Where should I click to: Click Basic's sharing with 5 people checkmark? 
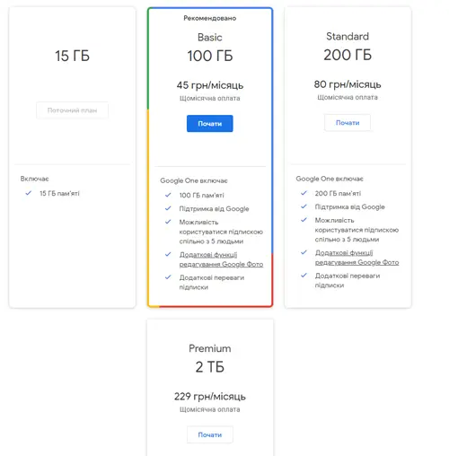pos(168,222)
